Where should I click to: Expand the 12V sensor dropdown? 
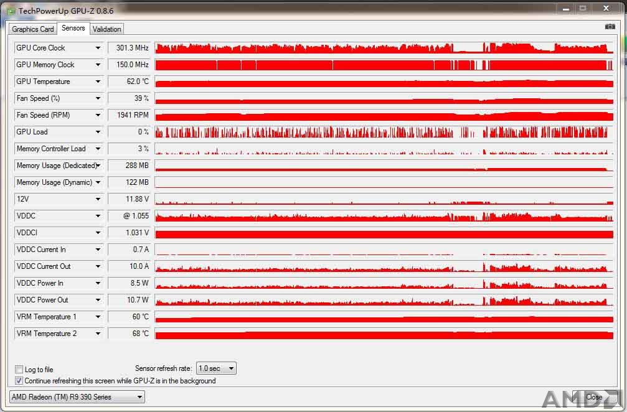(98, 199)
